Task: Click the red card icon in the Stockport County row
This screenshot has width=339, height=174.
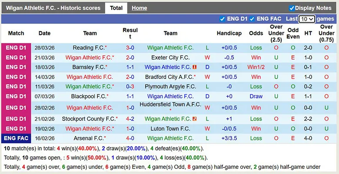Action: coord(194,119)
